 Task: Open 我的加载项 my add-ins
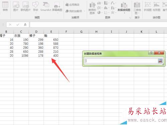coord(74,11)
